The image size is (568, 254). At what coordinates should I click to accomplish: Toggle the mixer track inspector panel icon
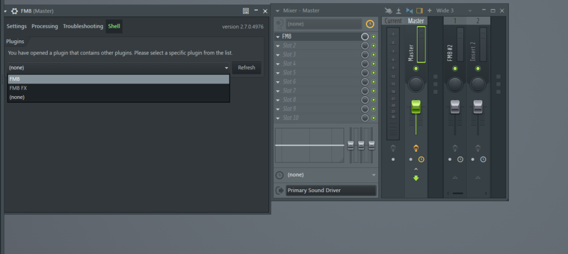pyautogui.click(x=420, y=10)
